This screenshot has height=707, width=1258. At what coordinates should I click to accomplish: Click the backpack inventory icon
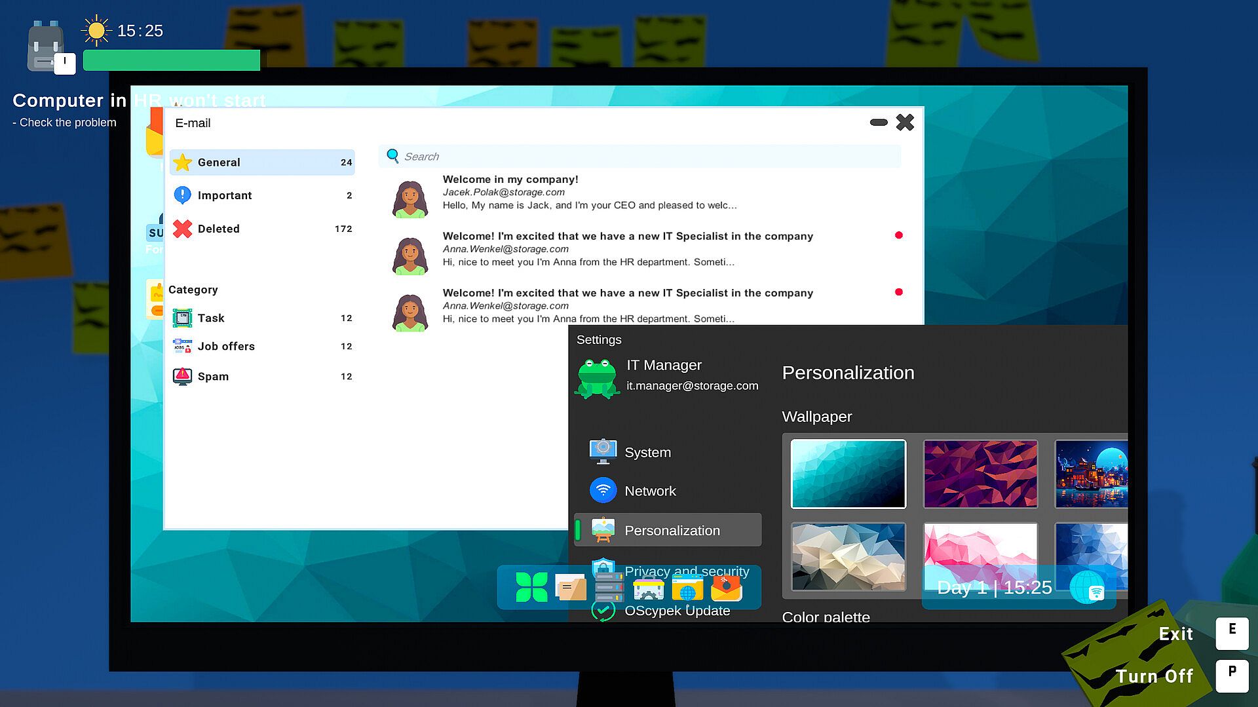pos(45,46)
